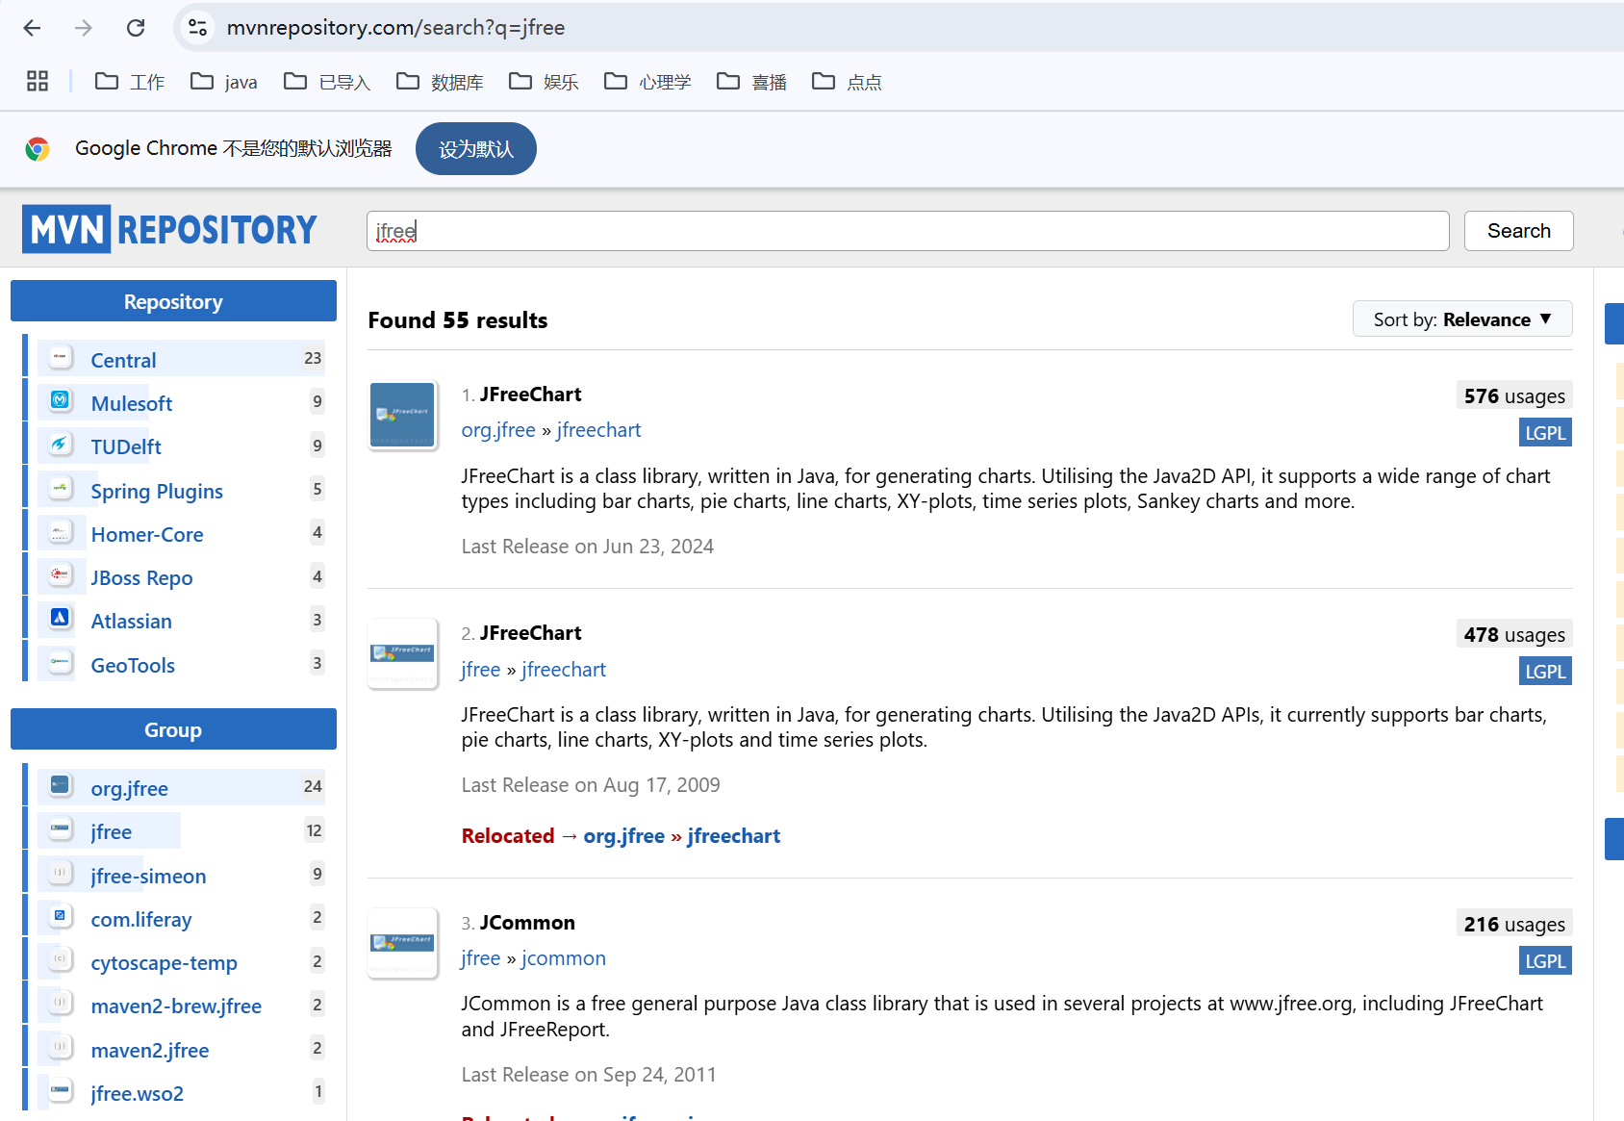Follow the Relocated org.jfree » jfreechart link
This screenshot has height=1121, width=1624.
point(682,836)
